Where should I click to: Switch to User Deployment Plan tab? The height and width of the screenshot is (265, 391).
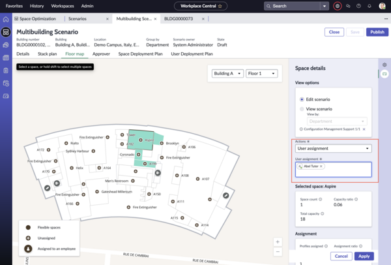[x=192, y=54]
